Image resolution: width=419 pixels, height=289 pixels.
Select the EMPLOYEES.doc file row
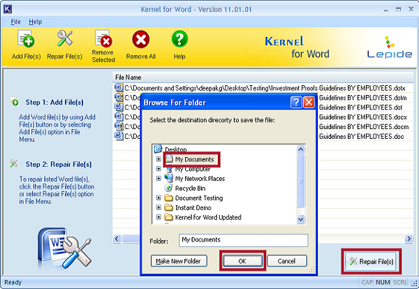point(263,136)
